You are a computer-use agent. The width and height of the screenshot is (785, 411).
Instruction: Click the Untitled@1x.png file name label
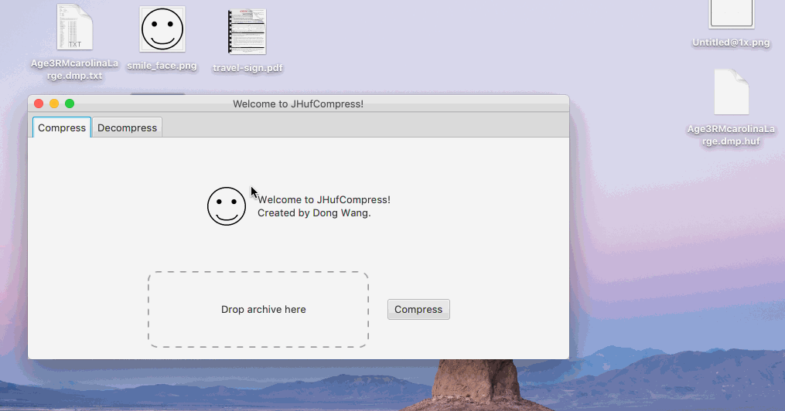(732, 42)
